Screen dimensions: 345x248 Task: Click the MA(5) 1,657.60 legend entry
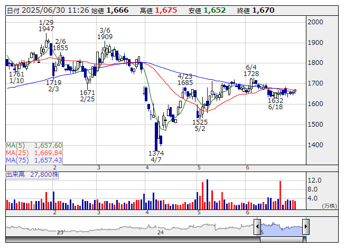tap(34, 146)
